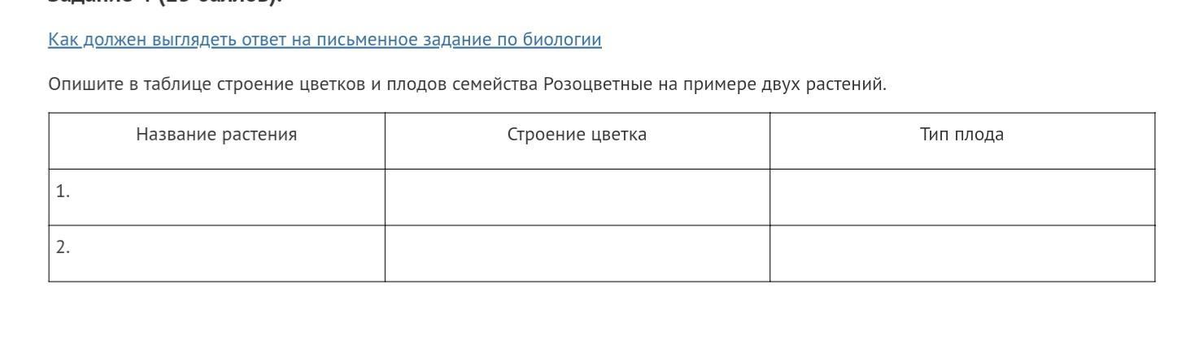1186x344 pixels.
Task: Click the row 2 flower structure cell
Action: tap(577, 253)
